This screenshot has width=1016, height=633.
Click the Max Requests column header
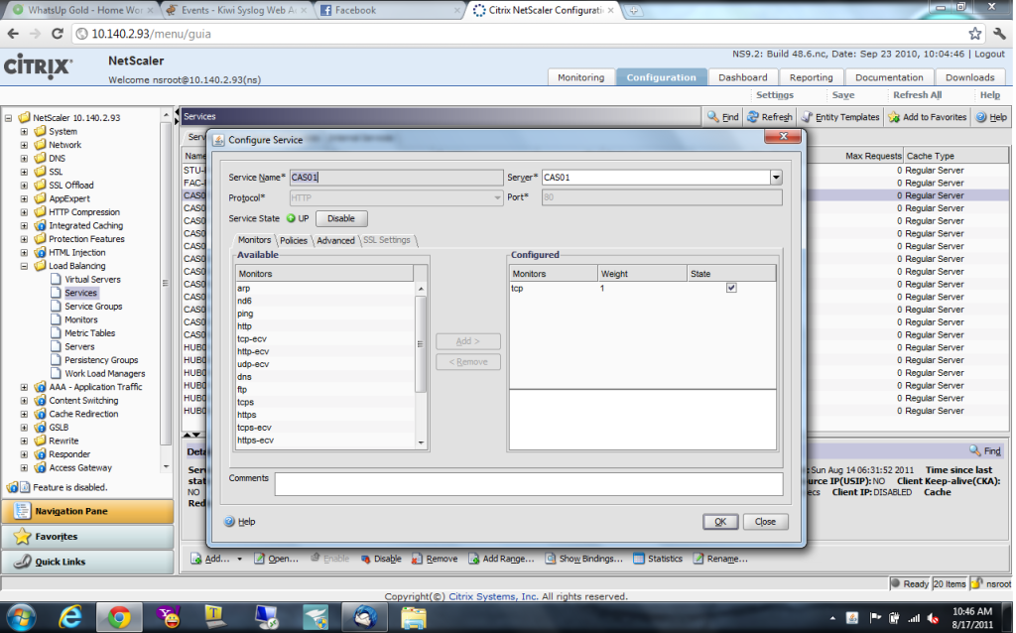[x=873, y=156]
